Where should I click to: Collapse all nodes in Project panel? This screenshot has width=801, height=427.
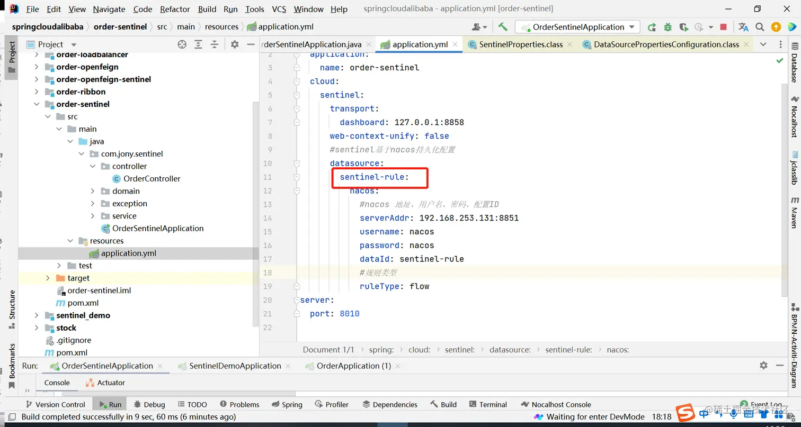(214, 44)
